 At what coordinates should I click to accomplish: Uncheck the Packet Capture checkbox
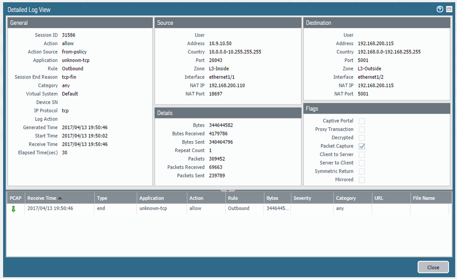pyautogui.click(x=362, y=146)
